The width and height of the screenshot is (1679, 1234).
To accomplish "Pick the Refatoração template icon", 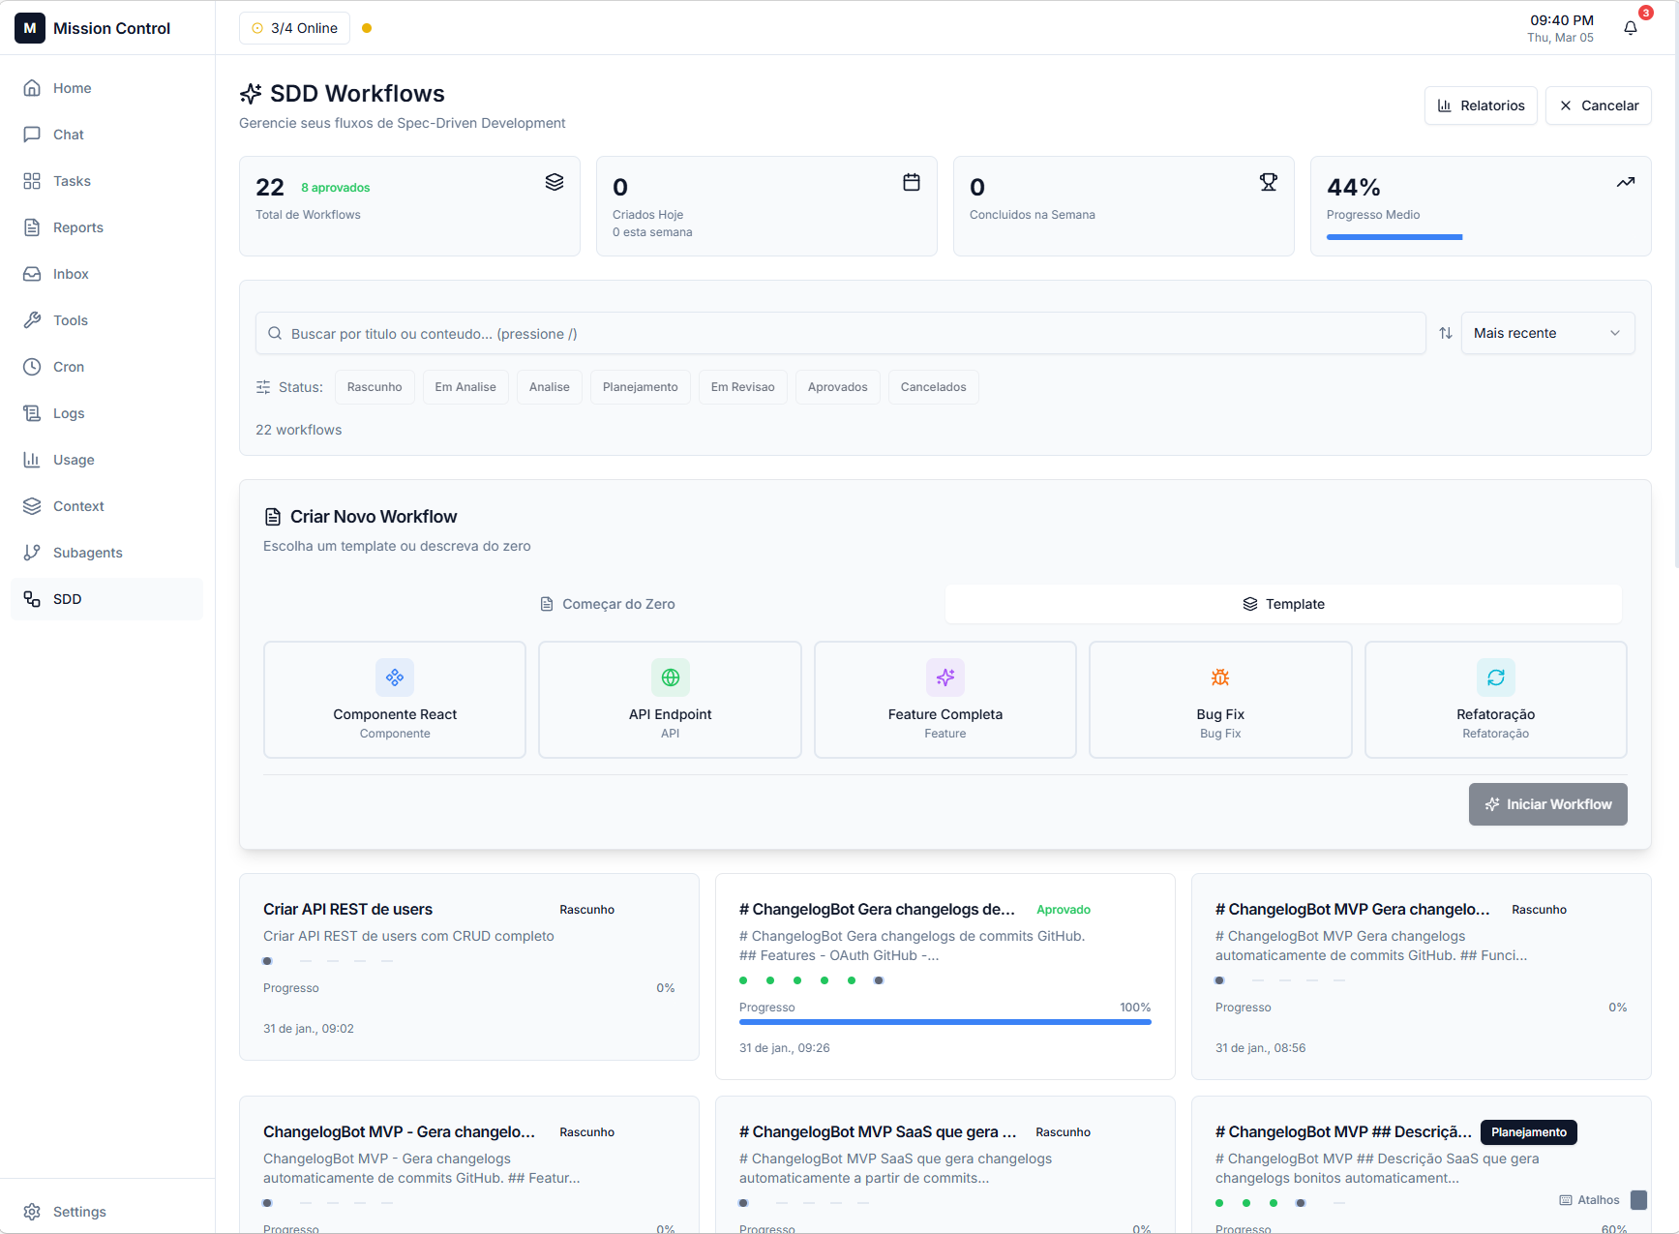I will tap(1495, 677).
